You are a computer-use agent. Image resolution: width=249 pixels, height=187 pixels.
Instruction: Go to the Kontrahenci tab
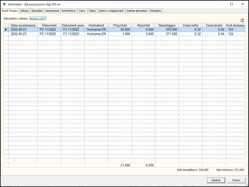(69, 11)
